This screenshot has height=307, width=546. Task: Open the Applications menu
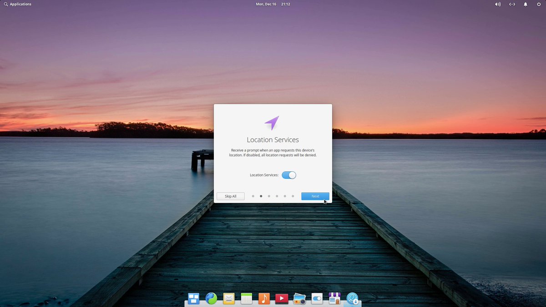(x=18, y=4)
